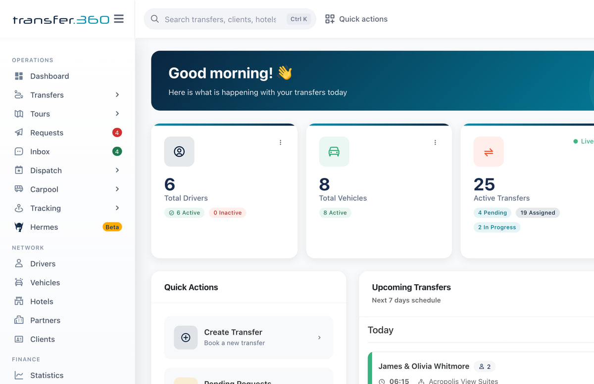The width and height of the screenshot is (594, 384).
Task: Click the Quick actions grid icon
Action: (x=330, y=19)
